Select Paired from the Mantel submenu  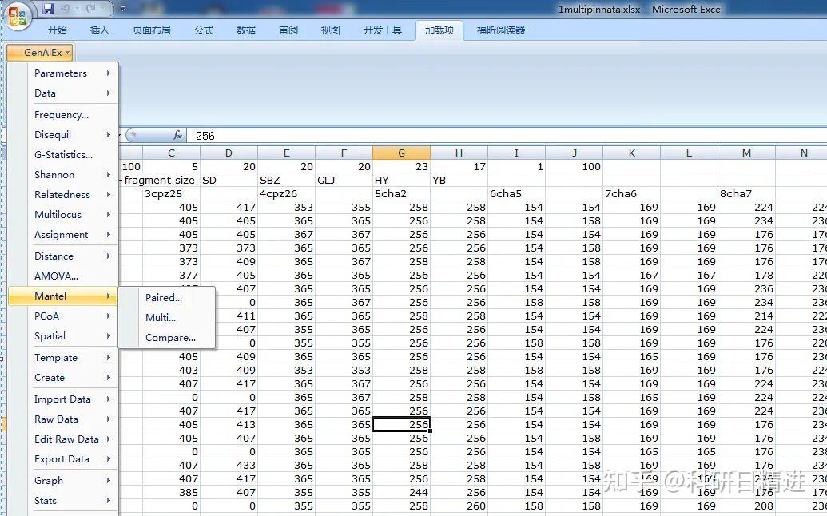(165, 297)
